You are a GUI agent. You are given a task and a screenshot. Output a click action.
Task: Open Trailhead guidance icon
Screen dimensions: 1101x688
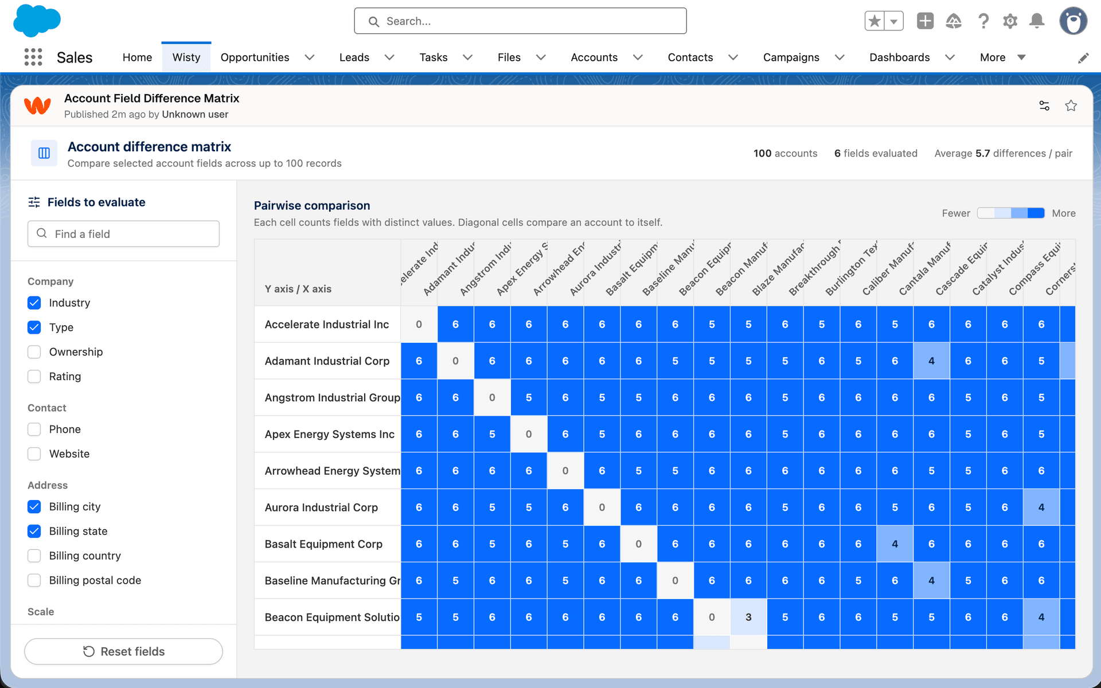954,21
